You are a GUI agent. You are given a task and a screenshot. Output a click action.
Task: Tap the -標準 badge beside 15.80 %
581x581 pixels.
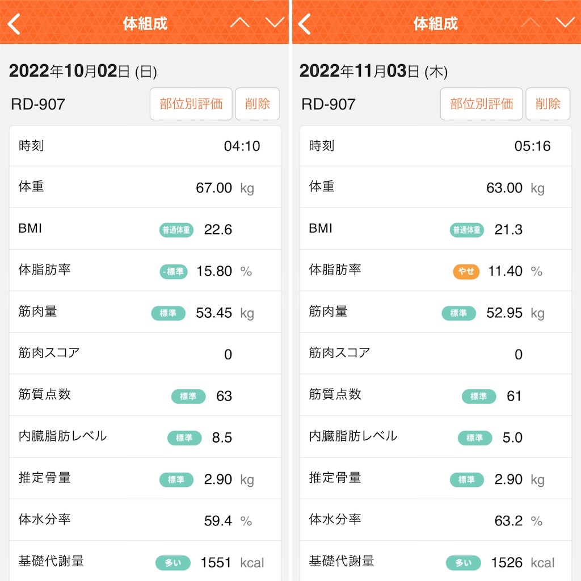coord(174,272)
